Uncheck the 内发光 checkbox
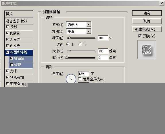 coord(7,46)
